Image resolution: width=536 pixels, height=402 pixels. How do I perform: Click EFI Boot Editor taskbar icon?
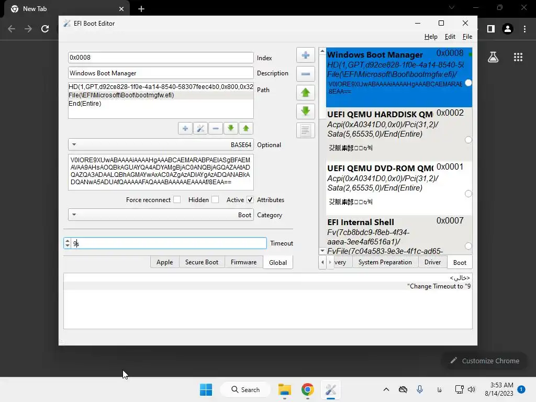pos(331,389)
